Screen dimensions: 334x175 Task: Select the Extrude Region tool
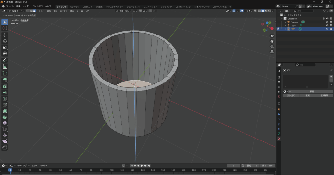point(5,80)
